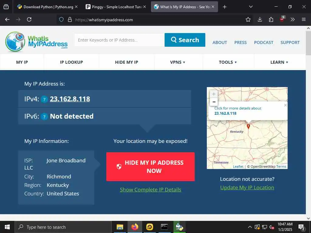Open the network tray icon
The image size is (311, 233).
(265, 227)
